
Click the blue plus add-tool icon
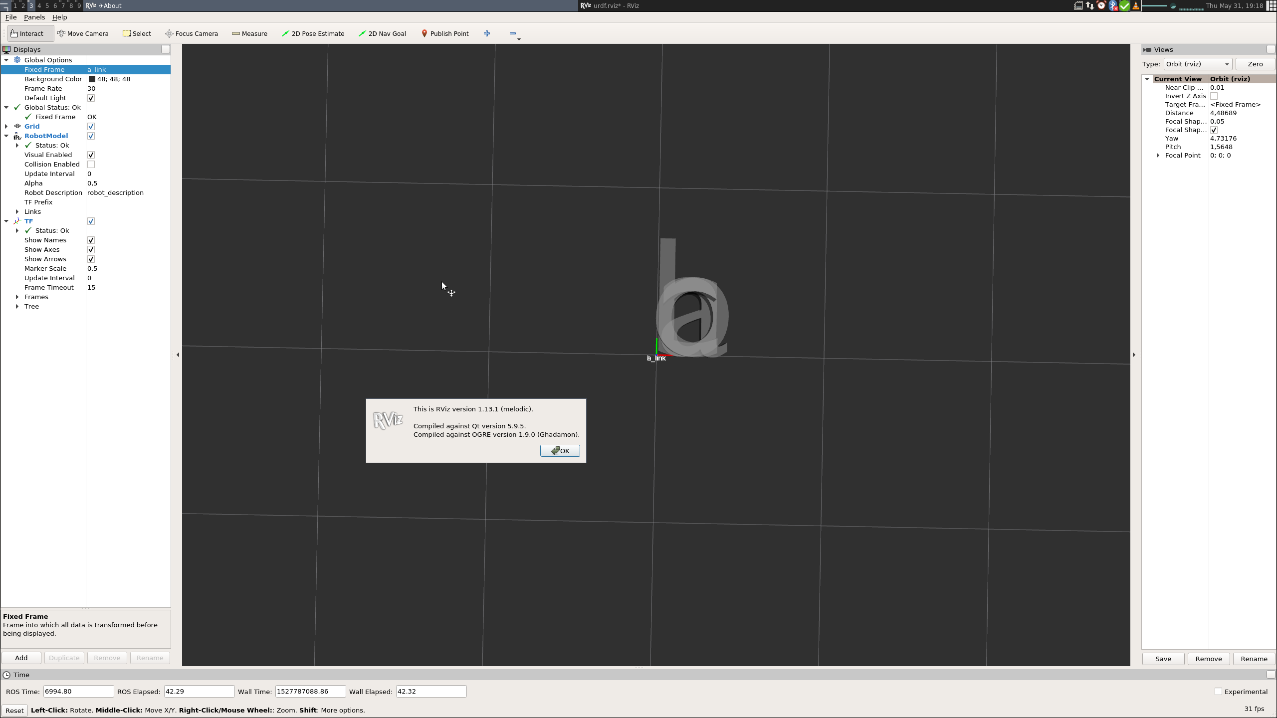(487, 33)
